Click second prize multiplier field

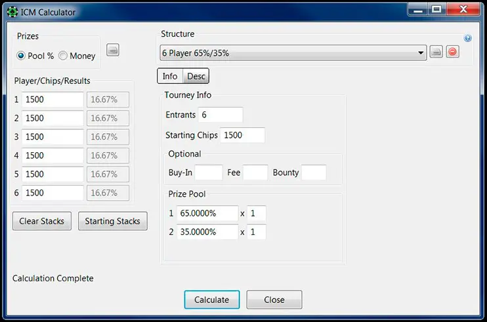click(x=257, y=231)
